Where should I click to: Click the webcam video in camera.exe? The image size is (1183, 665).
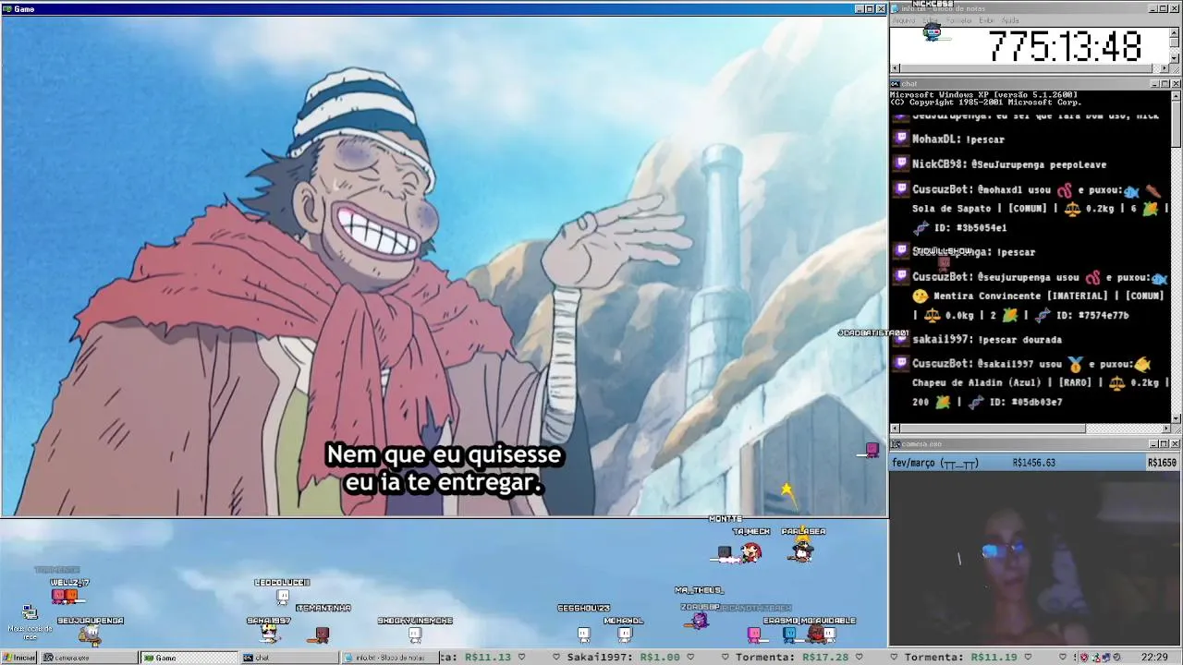coord(1035,560)
